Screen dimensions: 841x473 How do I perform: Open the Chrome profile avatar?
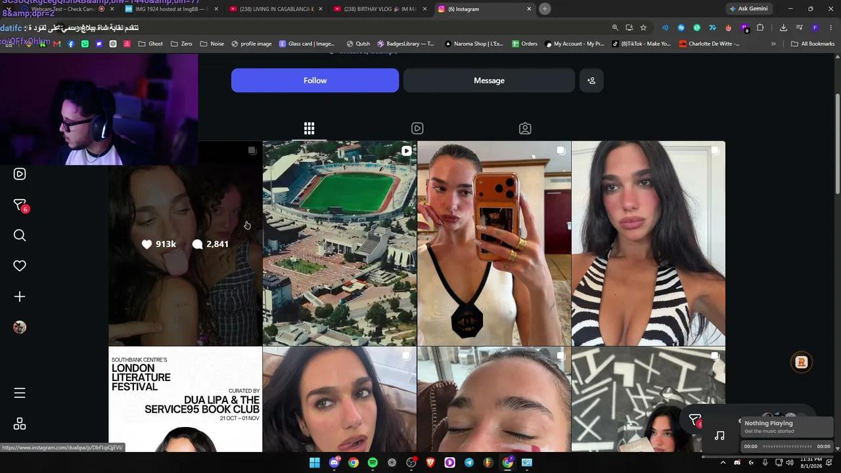pos(815,28)
